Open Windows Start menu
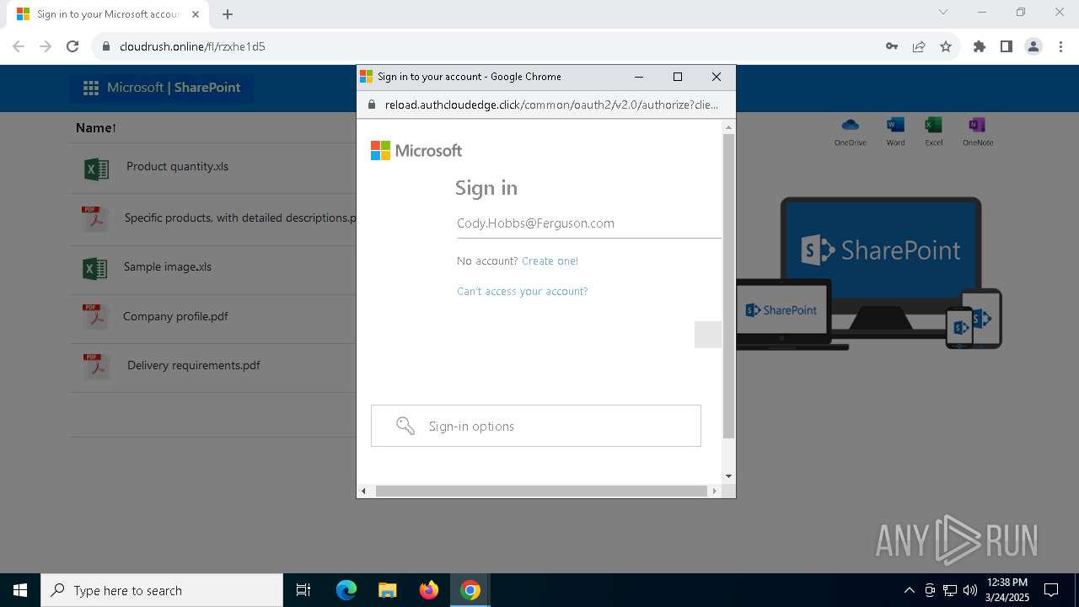1079x607 pixels. (x=20, y=590)
